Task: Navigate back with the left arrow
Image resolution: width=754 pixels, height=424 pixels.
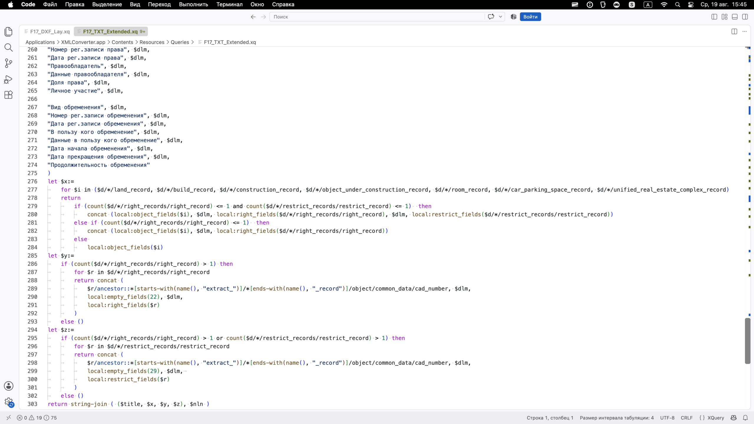Action: pos(253,17)
